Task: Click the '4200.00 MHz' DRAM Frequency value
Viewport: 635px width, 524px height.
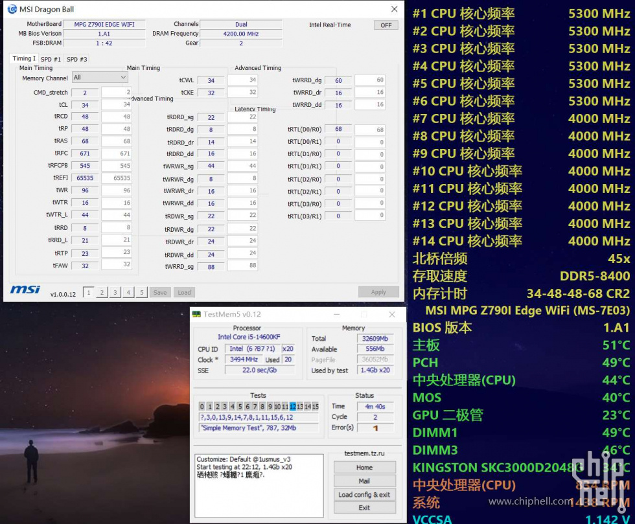Action: point(241,34)
